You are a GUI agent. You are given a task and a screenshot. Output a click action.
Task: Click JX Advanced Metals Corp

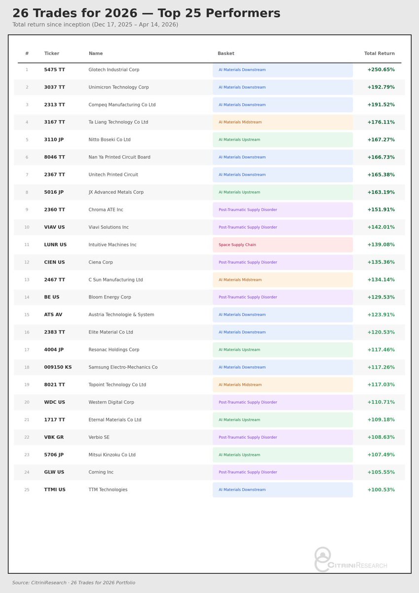click(116, 192)
